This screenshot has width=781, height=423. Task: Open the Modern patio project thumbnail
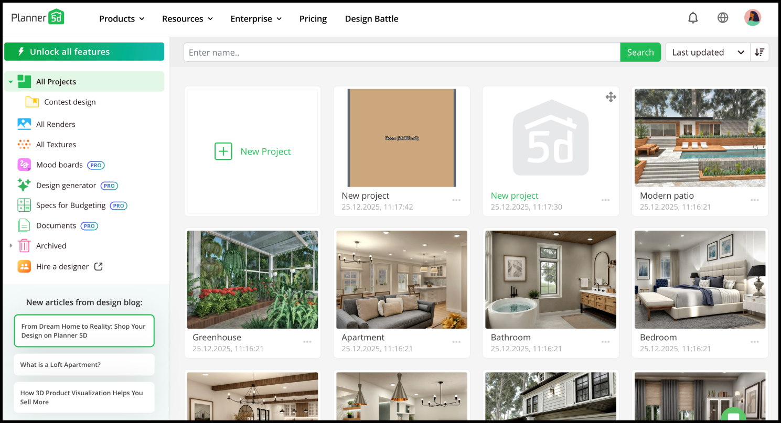point(700,138)
